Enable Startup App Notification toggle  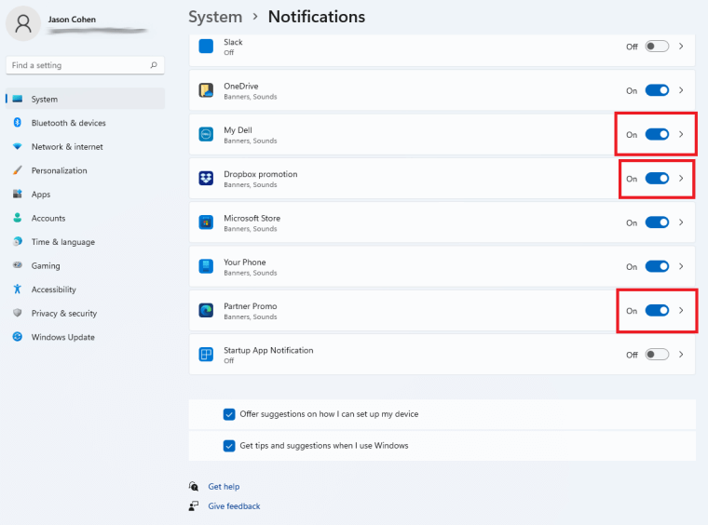(657, 354)
